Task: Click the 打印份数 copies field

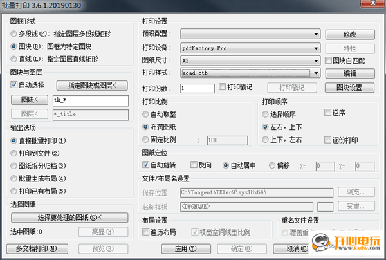Action: [x=198, y=88]
